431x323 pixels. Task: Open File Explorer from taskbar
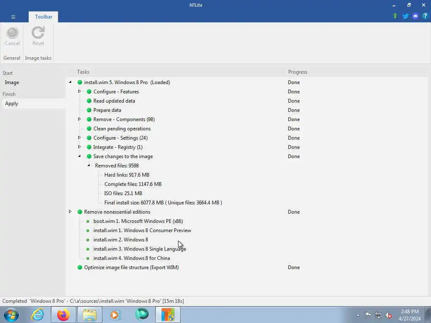[x=90, y=315]
